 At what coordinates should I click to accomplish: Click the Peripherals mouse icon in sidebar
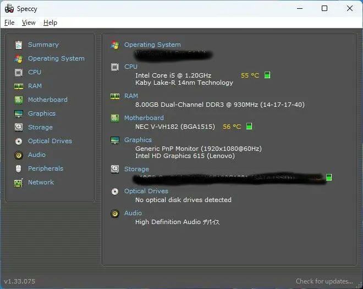(19, 168)
